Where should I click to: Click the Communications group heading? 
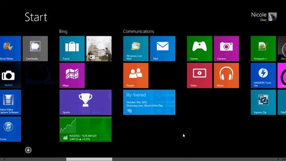[x=139, y=31]
